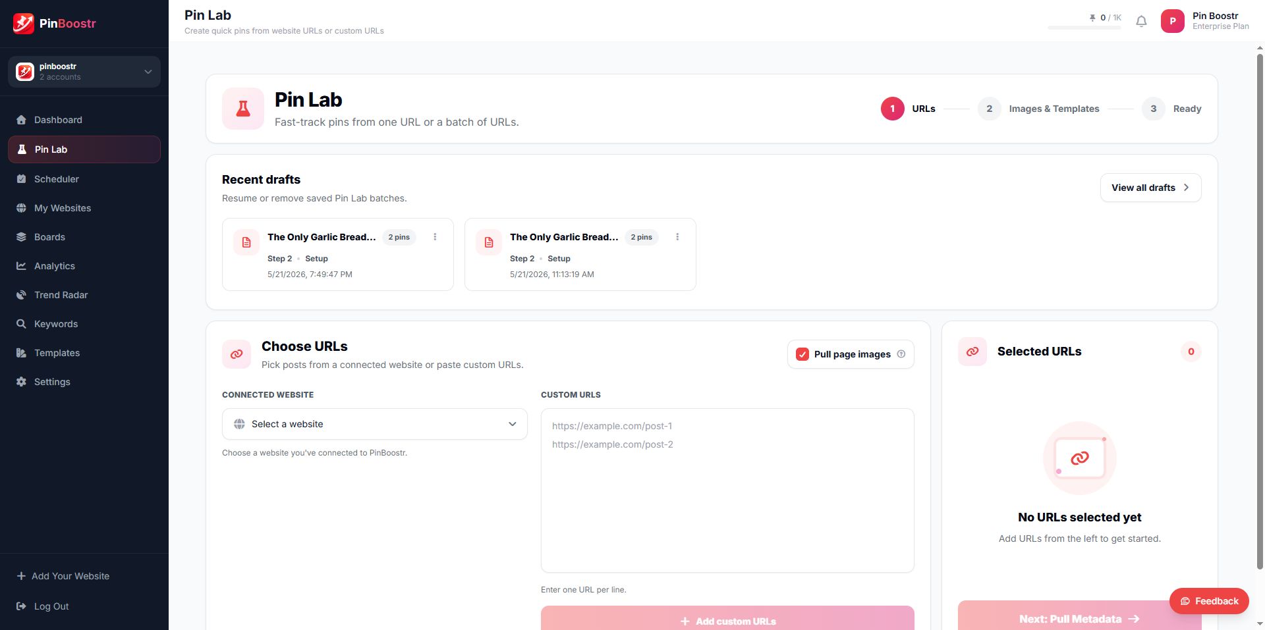Open the Feedback button
This screenshot has height=630, width=1265.
click(1209, 601)
